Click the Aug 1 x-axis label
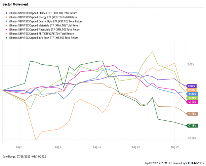The width and height of the screenshot is (206, 166). point(19,147)
